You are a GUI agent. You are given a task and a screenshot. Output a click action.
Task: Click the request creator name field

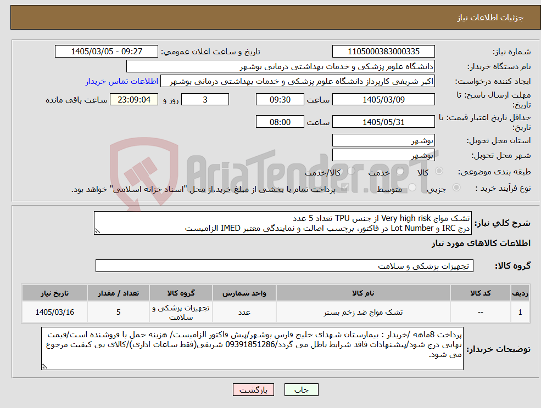click(x=297, y=81)
